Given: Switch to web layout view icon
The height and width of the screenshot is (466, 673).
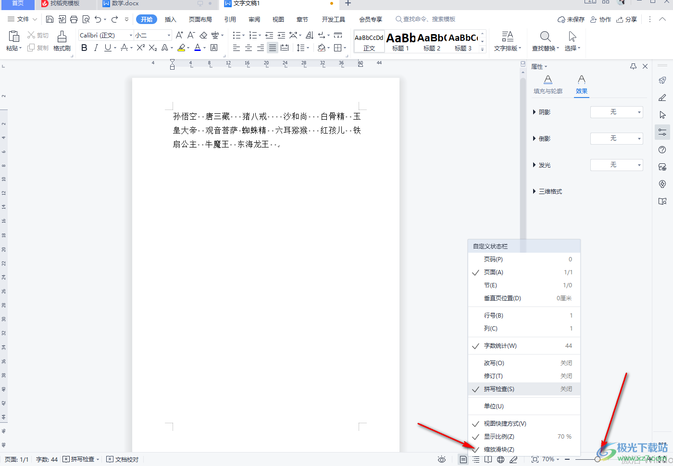Looking at the screenshot, I should click(x=500, y=459).
